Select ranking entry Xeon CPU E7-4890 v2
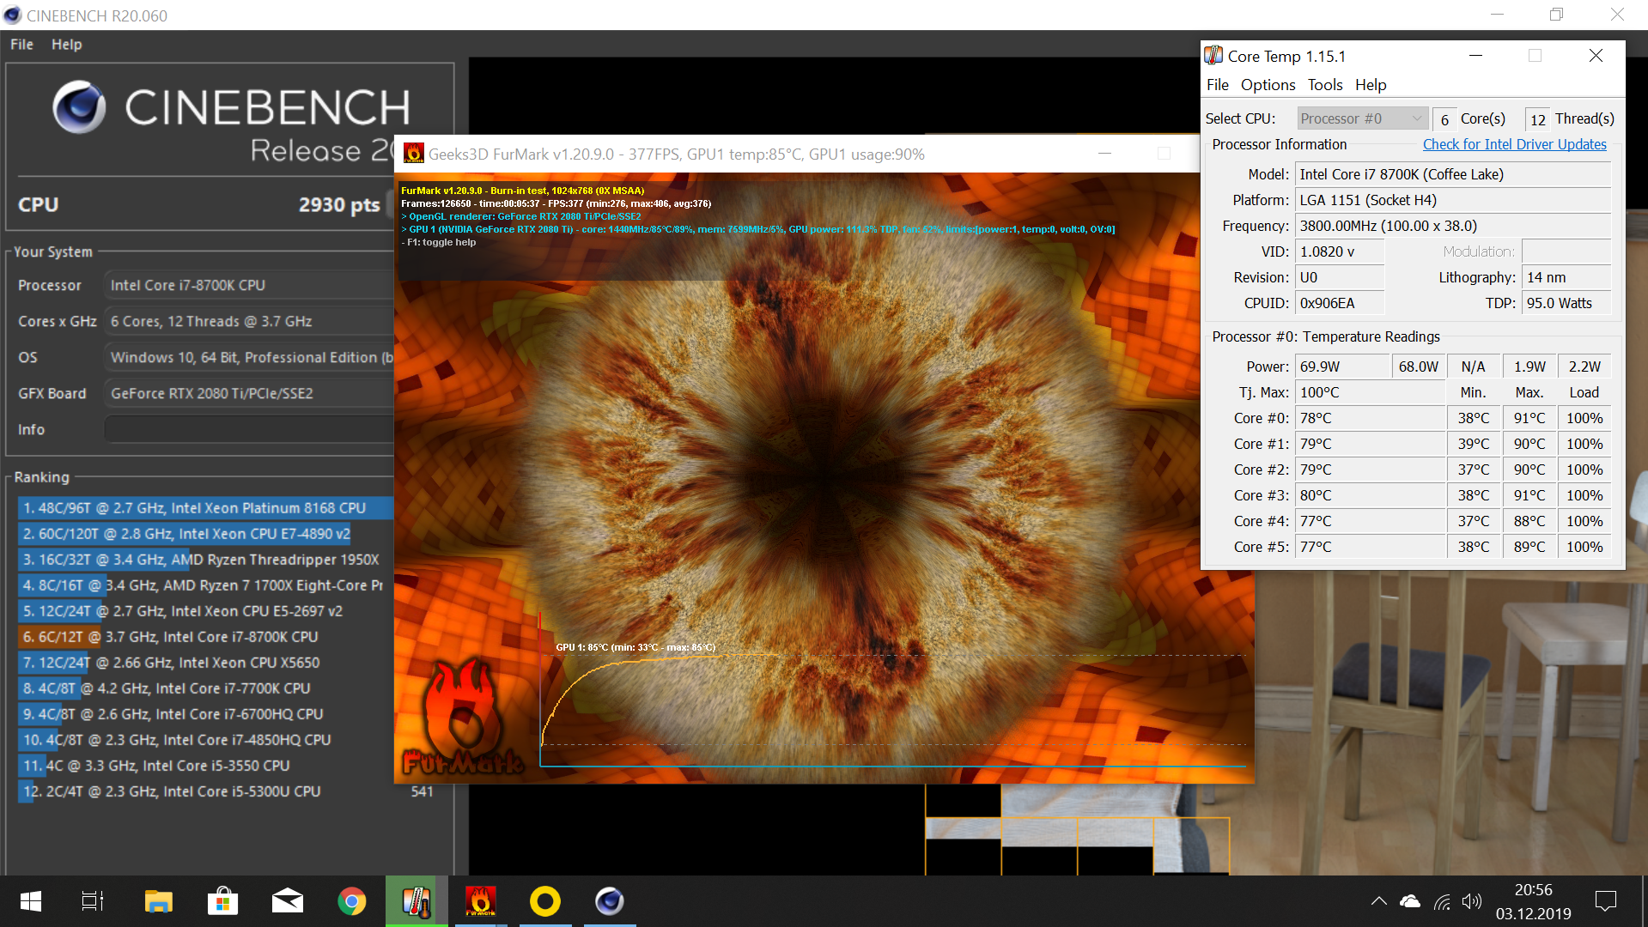Viewport: 1648px width, 927px height. [205, 534]
